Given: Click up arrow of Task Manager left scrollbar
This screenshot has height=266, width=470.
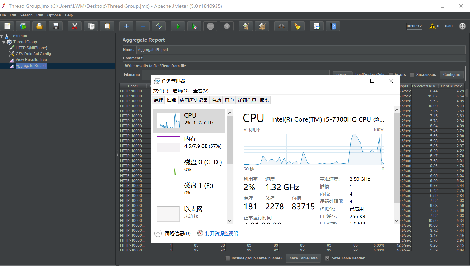Looking at the screenshot, I should pyautogui.click(x=230, y=113).
